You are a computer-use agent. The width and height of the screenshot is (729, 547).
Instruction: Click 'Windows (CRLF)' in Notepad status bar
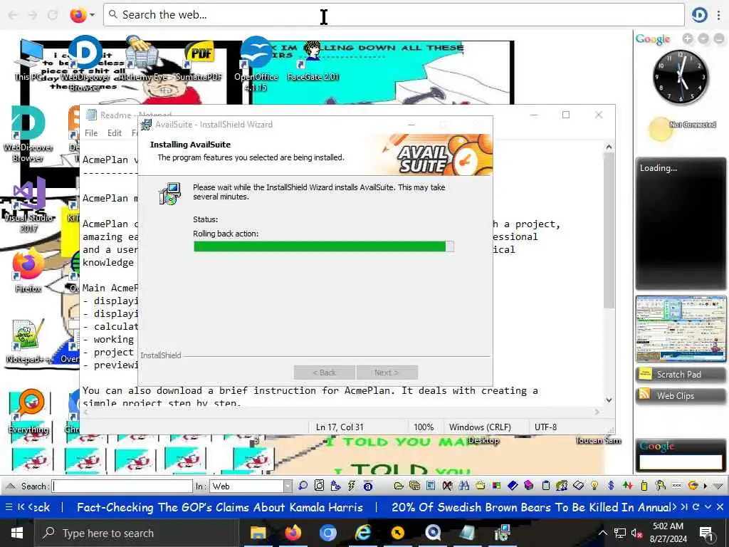(x=480, y=427)
